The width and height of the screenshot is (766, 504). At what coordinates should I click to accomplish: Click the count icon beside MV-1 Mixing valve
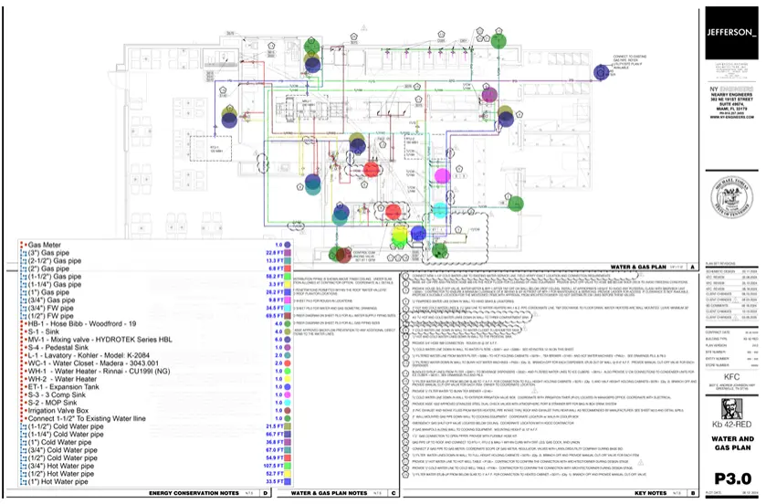[23, 340]
